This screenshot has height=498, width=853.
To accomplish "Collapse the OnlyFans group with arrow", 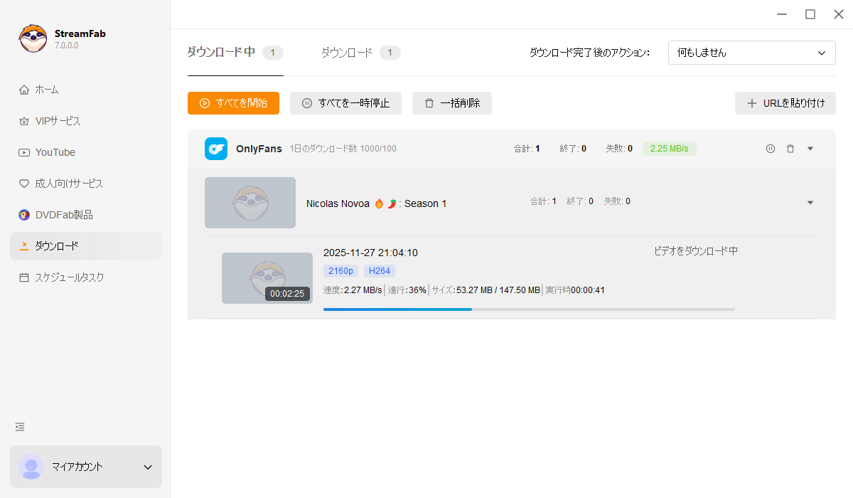I will pyautogui.click(x=810, y=149).
